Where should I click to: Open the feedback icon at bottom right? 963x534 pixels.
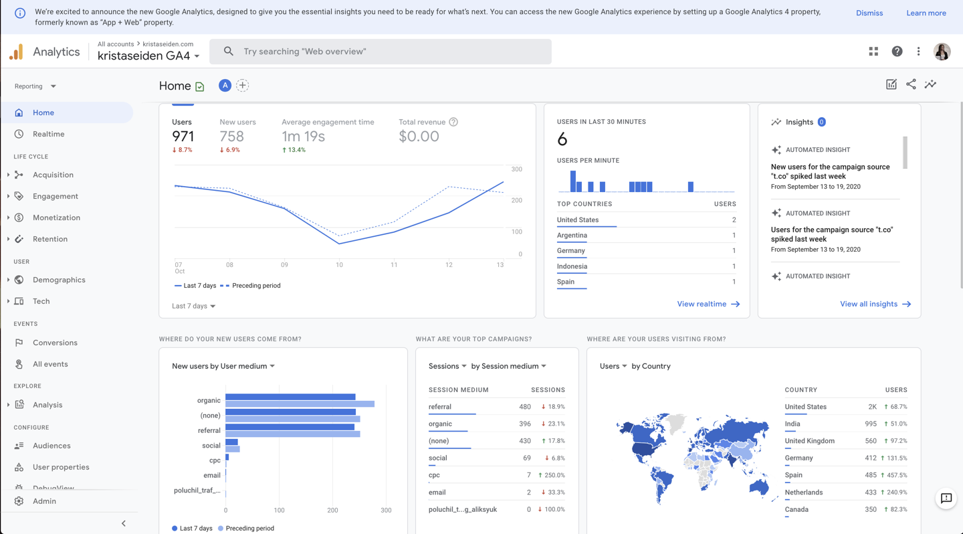[x=946, y=499]
